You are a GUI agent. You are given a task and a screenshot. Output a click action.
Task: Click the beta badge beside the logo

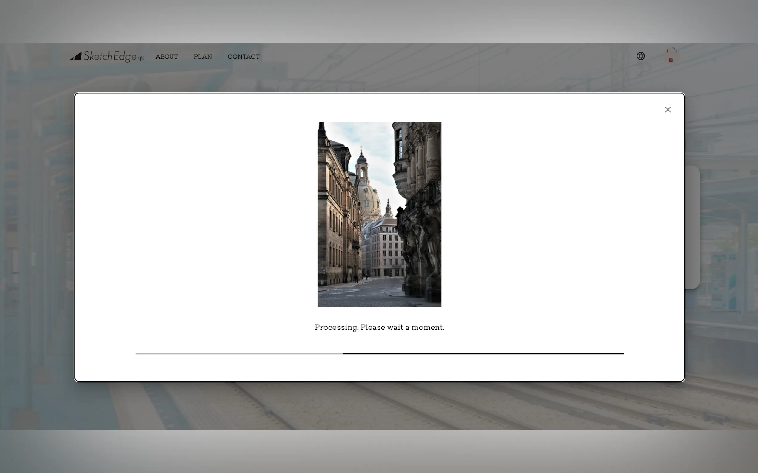pyautogui.click(x=141, y=58)
